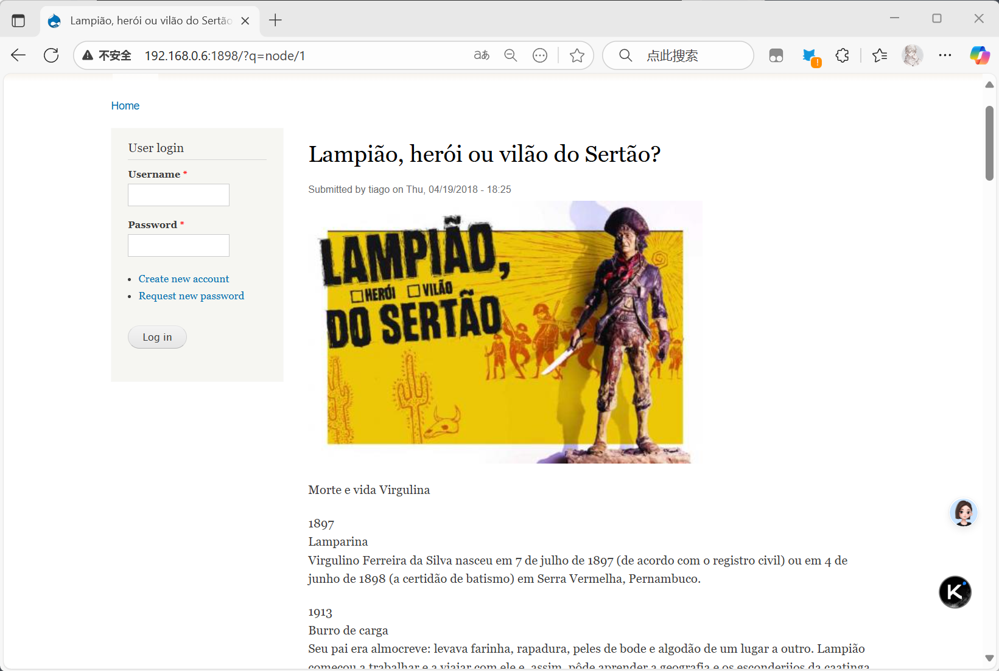Viewport: 999px width, 671px height.
Task: Click the Log in button
Action: [157, 337]
